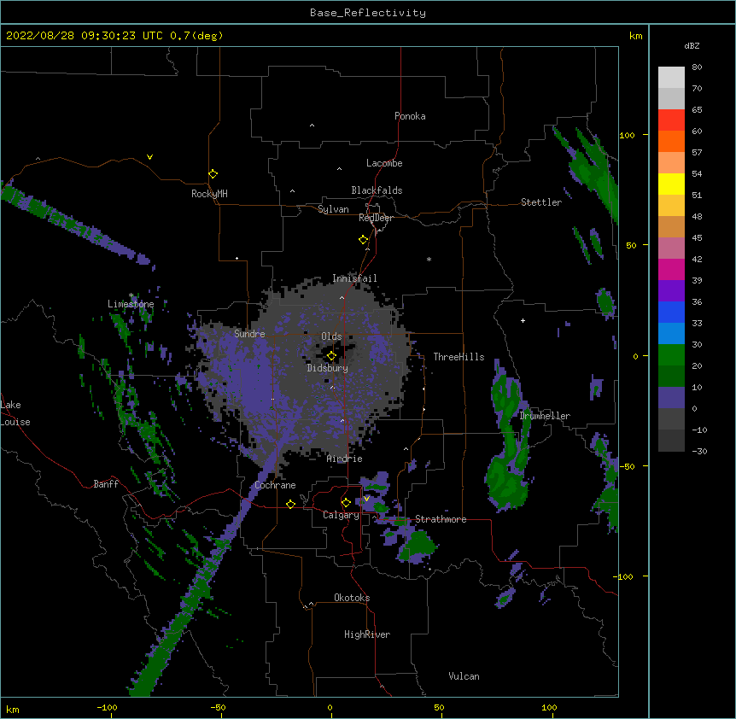
Task: Click the HighRiver city label
Action: point(367,634)
